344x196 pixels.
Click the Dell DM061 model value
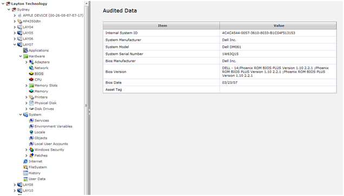(x=231, y=47)
